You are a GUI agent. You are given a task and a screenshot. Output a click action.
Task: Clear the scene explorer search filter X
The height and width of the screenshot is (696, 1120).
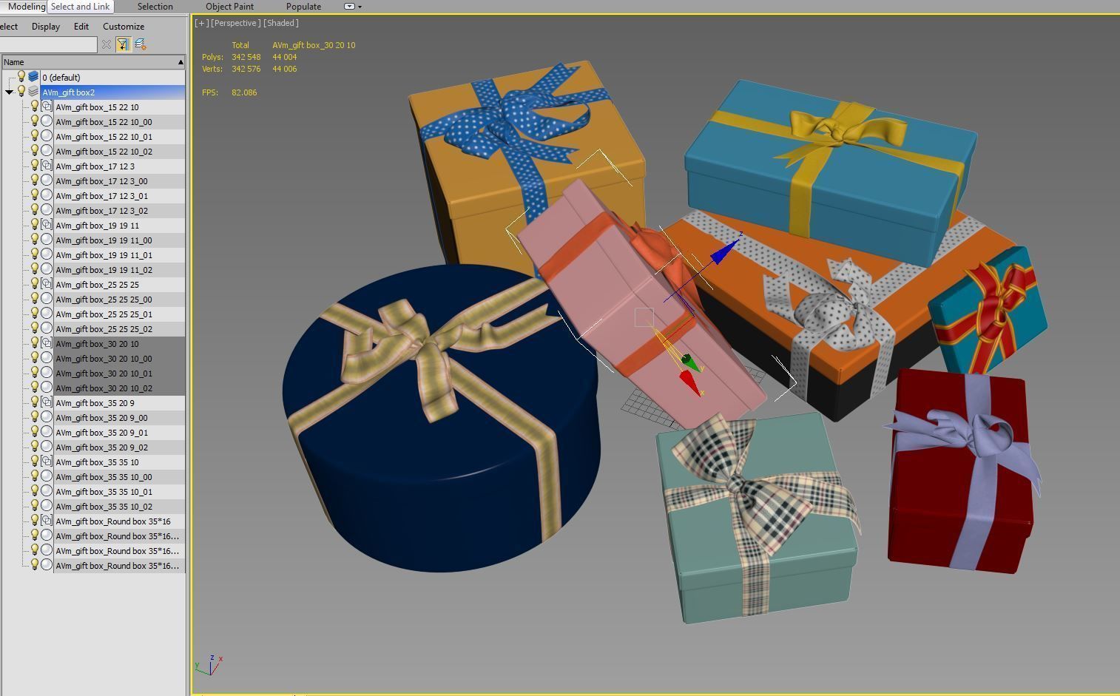pyautogui.click(x=107, y=44)
